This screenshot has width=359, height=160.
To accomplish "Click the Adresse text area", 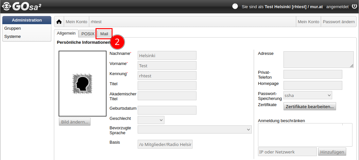I will click(x=318, y=59).
